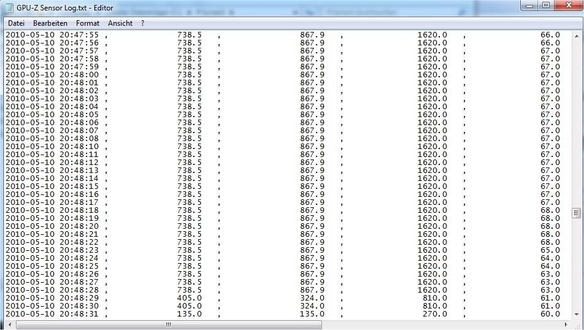Click value 67.0 in row 20:47:57
The width and height of the screenshot is (584, 330).
[550, 51]
